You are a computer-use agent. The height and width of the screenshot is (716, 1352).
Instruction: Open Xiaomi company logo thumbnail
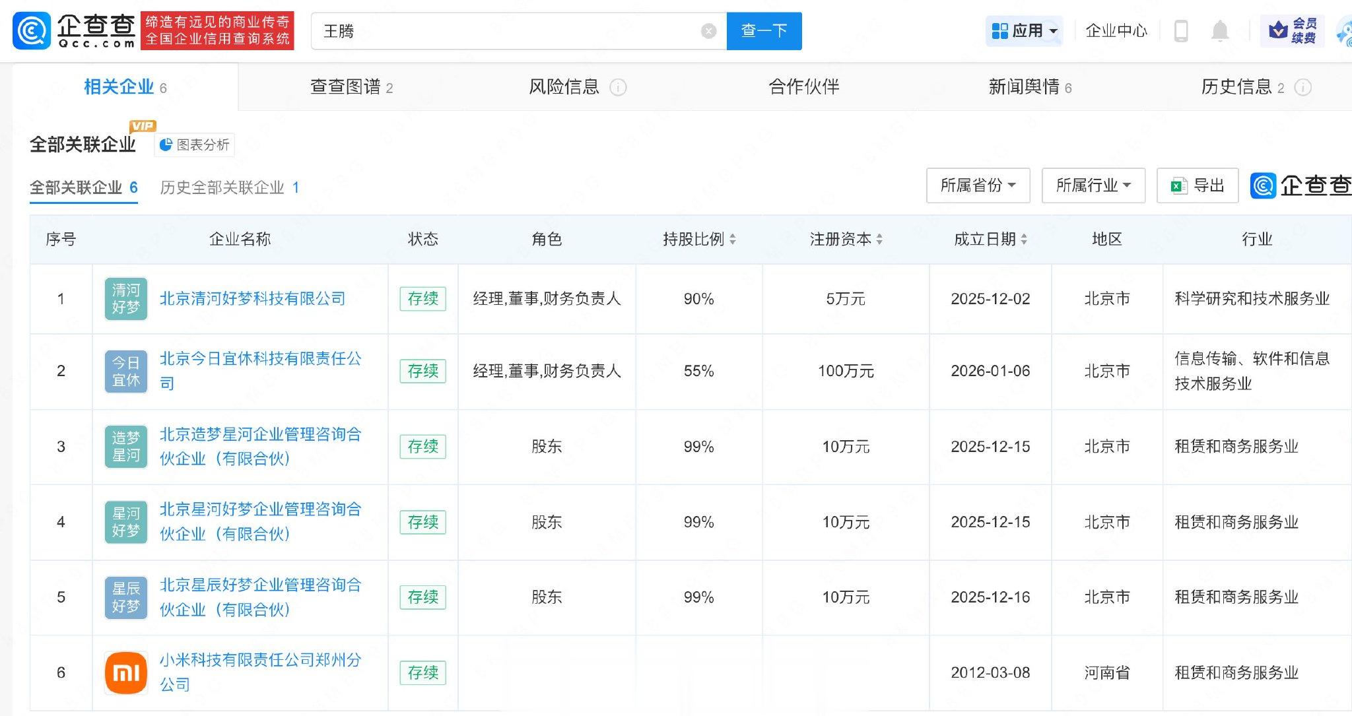126,672
